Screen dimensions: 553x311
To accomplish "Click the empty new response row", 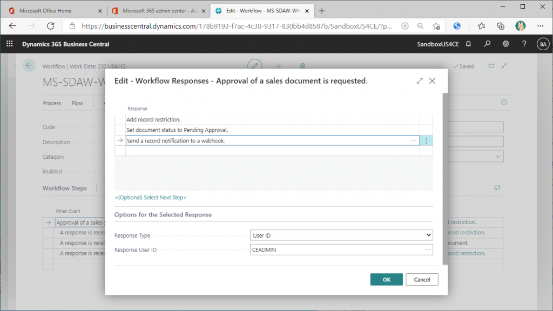I will 272,151.
